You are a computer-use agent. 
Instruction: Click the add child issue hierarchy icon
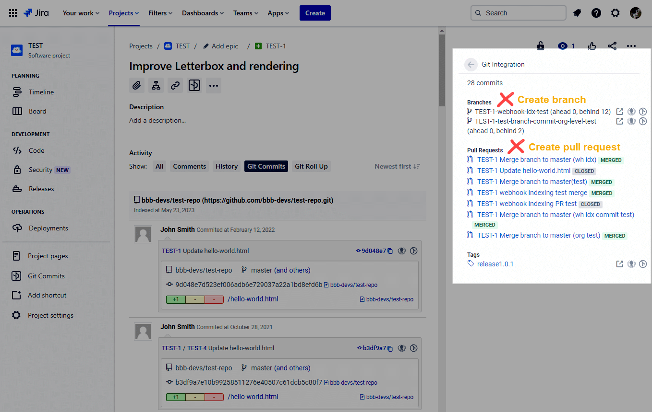click(x=156, y=86)
